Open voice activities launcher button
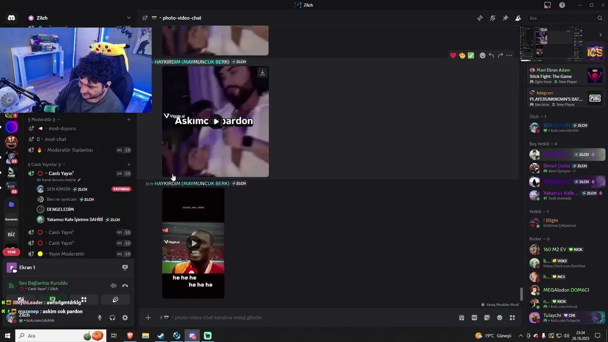The width and height of the screenshot is (608, 342). tap(84, 300)
